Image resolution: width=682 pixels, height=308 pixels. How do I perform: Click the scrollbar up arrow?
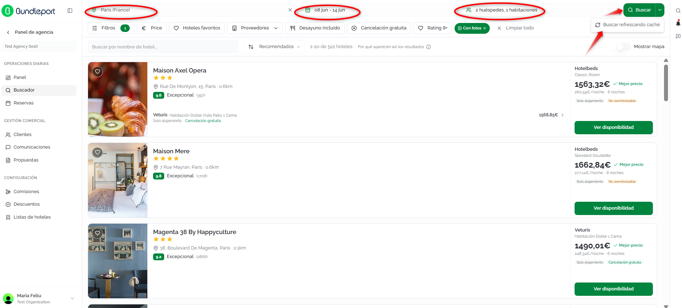(666, 60)
